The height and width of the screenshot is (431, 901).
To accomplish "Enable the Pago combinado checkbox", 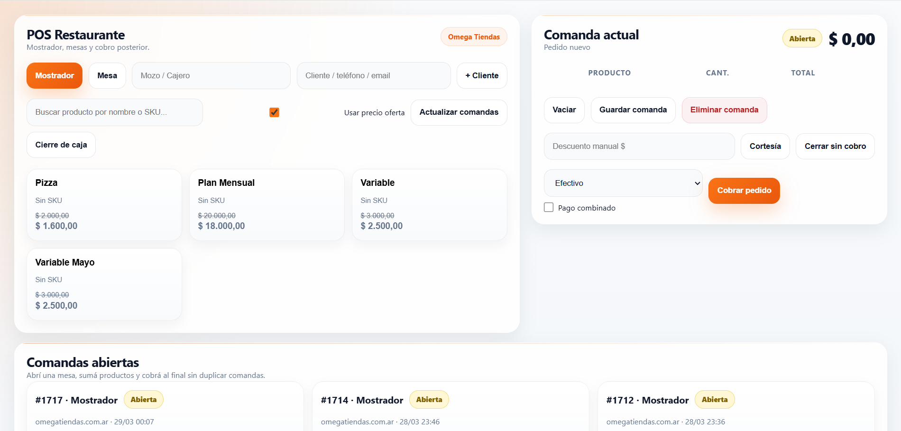I will [x=549, y=208].
